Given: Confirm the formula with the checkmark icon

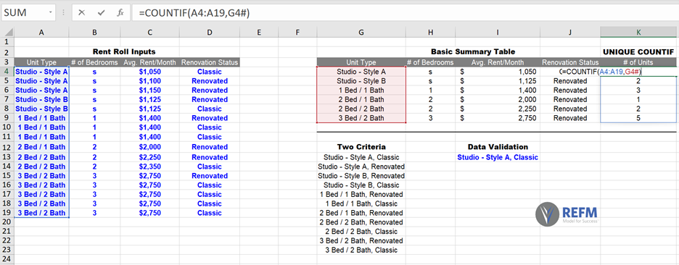Looking at the screenshot, I should click(101, 12).
